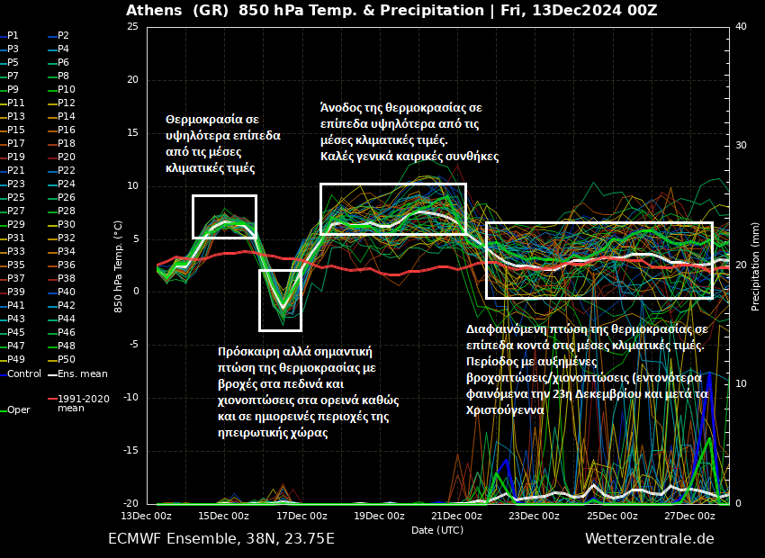
Task: Select the P50 legend entry
Action: click(62, 359)
